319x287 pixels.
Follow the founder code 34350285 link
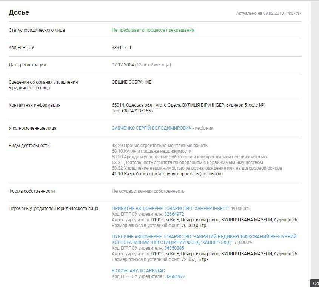tap(174, 248)
